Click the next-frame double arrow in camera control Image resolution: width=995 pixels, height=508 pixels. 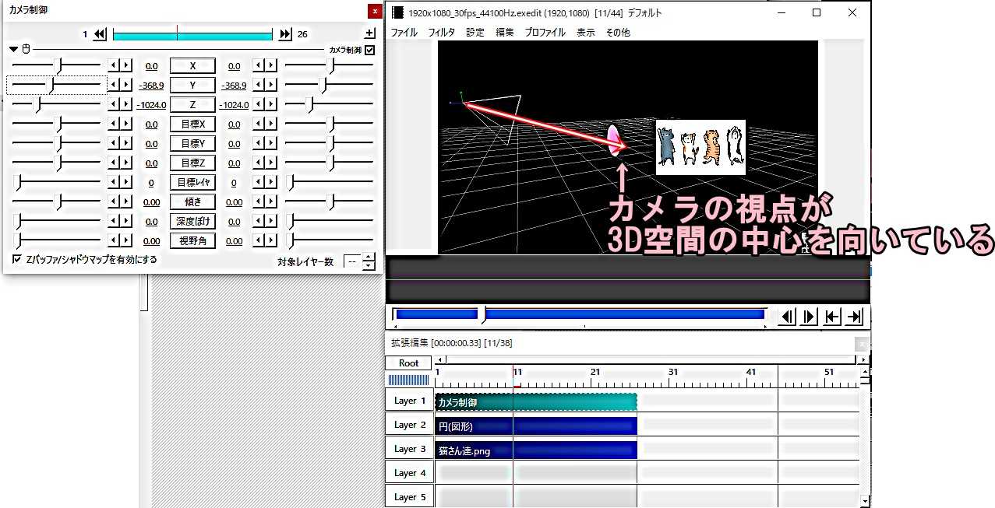point(285,33)
